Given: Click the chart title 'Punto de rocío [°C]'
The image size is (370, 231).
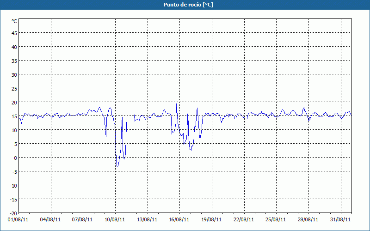Looking at the screenshot, I should (x=188, y=5).
